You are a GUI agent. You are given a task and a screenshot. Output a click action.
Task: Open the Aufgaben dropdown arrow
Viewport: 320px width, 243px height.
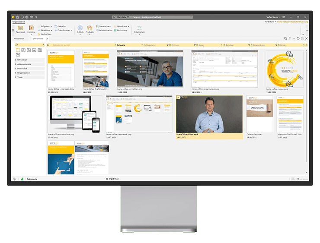(51, 26)
